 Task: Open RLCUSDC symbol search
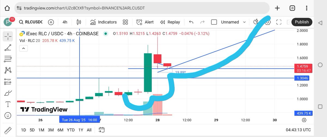31,22
